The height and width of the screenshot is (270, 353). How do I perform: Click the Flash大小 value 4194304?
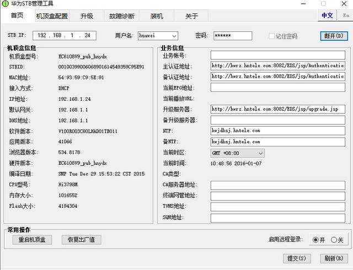pyautogui.click(x=68, y=206)
